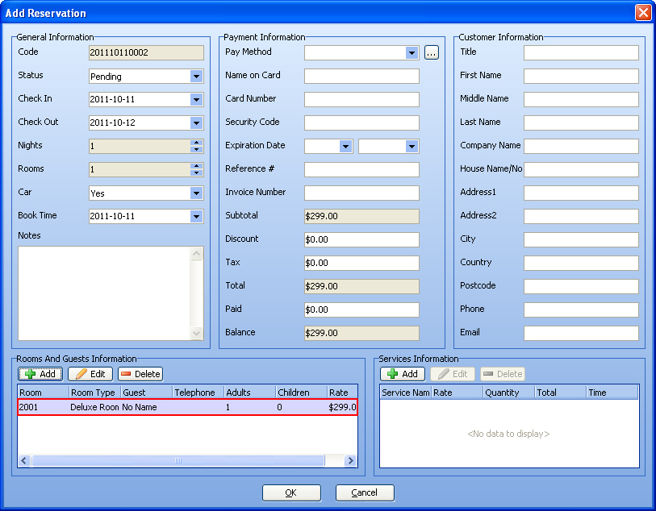This screenshot has height=511, width=656.
Task: Add a new service in Services Information
Action: 403,374
